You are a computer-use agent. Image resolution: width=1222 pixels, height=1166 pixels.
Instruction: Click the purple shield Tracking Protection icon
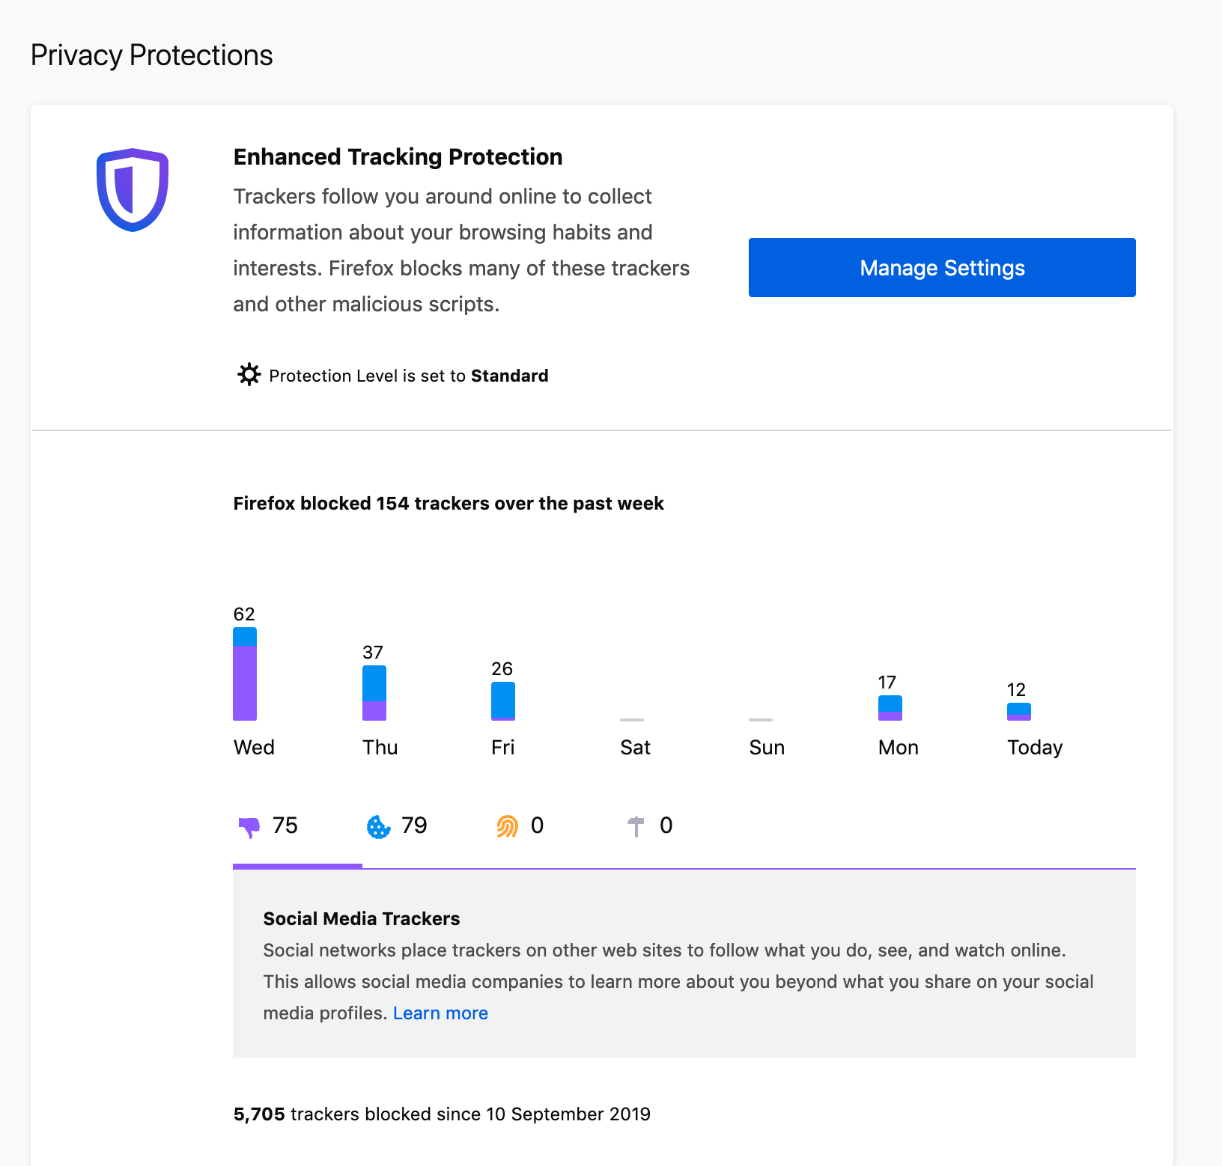[x=133, y=190]
